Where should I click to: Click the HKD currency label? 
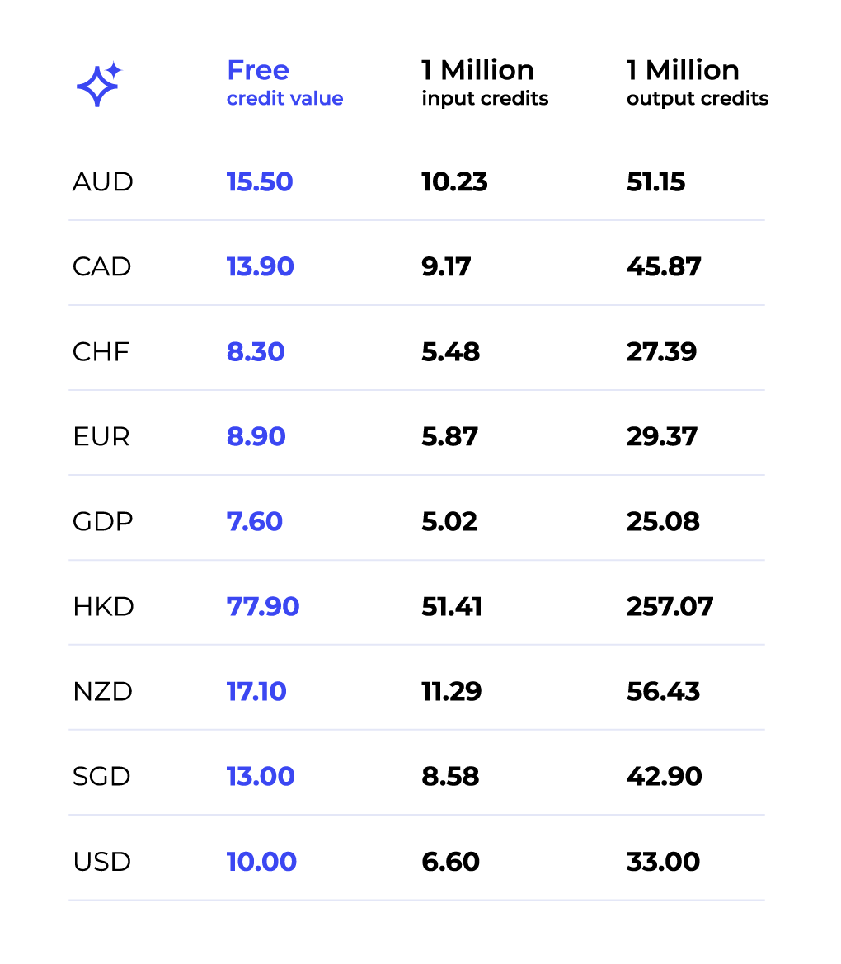coord(103,607)
